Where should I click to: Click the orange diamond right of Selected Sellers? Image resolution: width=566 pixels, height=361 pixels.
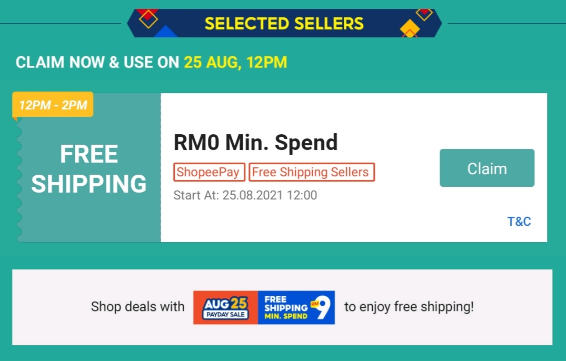point(409,27)
